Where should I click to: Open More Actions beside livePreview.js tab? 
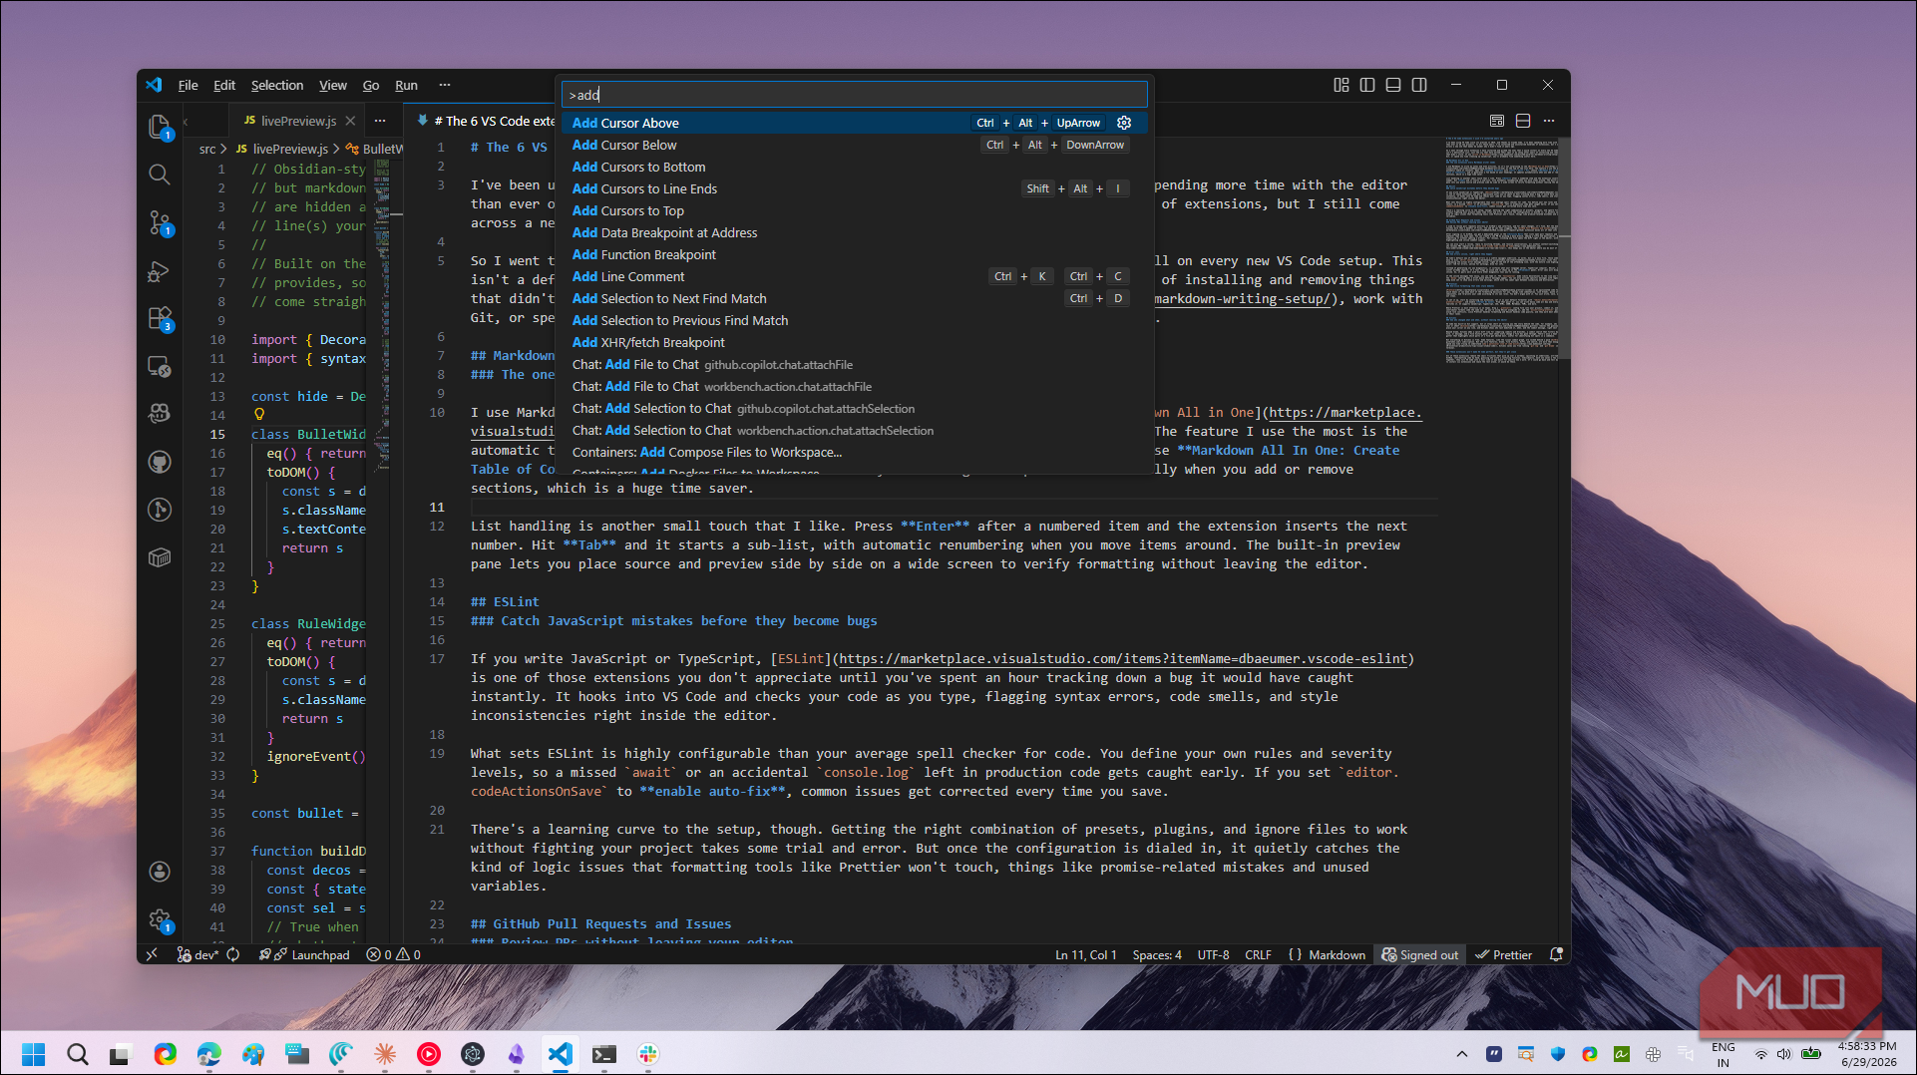click(x=380, y=121)
